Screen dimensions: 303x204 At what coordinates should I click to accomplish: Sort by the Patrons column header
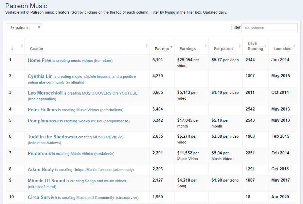(x=162, y=46)
